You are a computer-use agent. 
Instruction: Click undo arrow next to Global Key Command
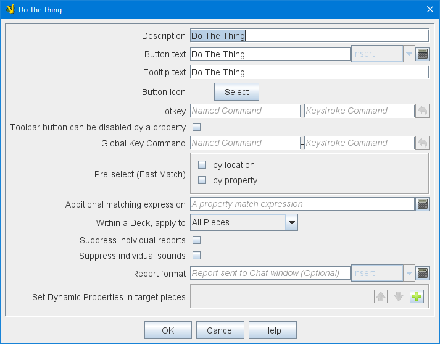(x=422, y=143)
